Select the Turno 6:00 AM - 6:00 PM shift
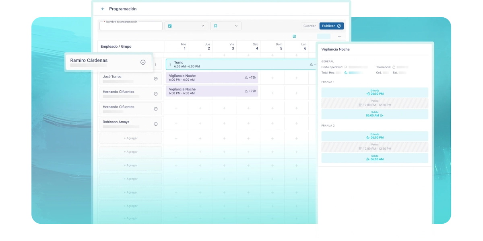This screenshot has width=483, height=241. [241, 64]
